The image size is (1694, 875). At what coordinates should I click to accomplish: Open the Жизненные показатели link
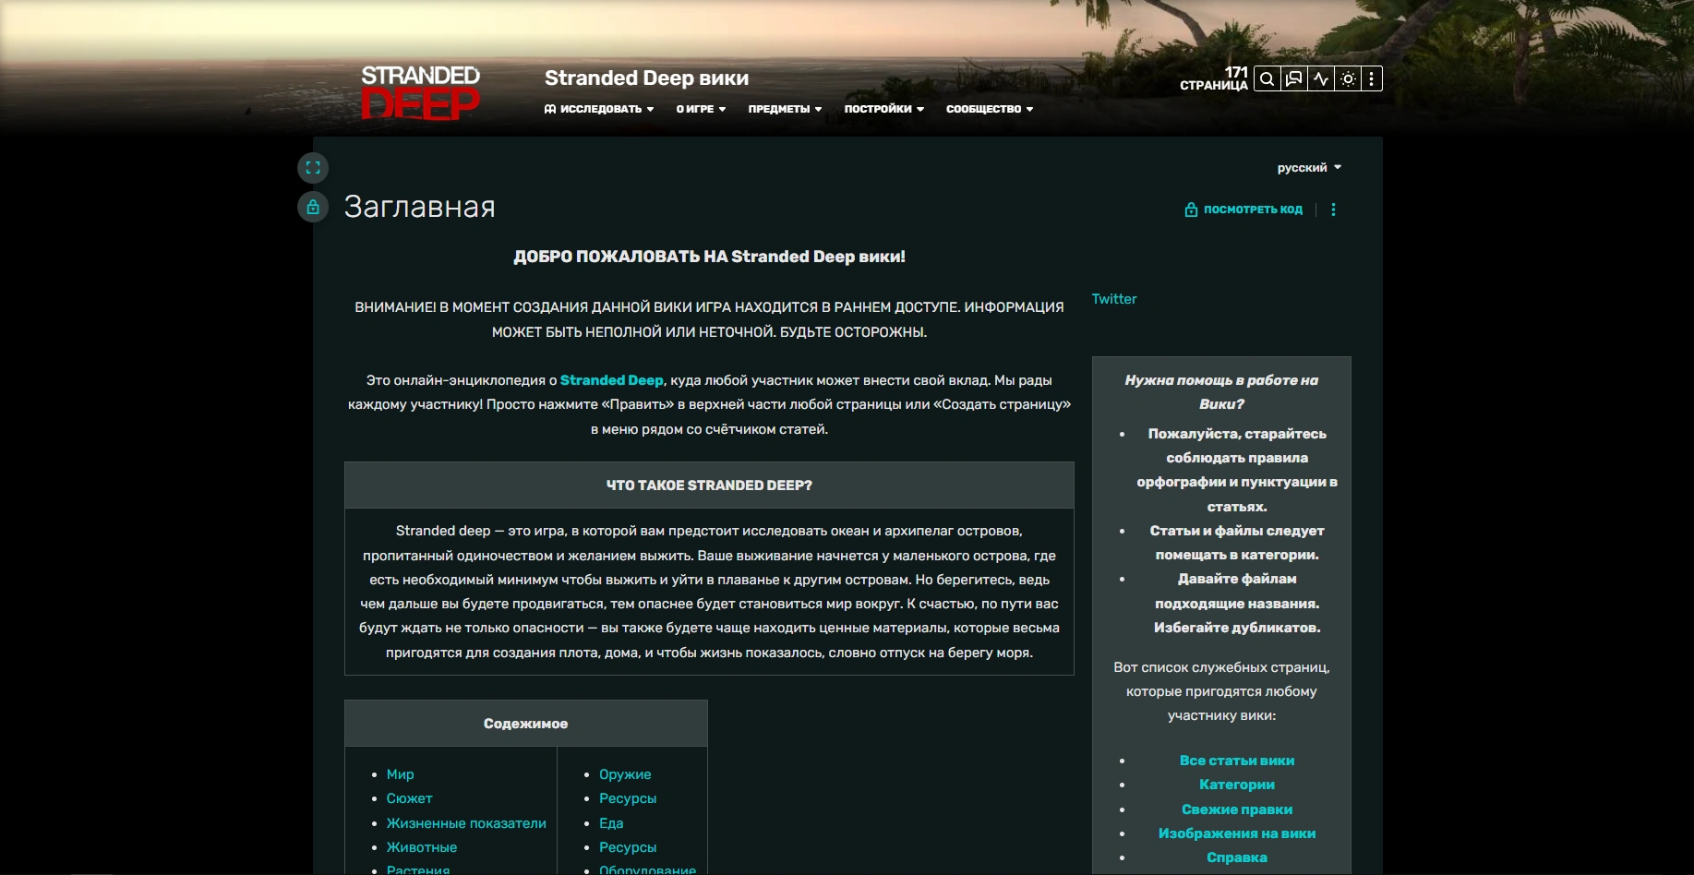click(x=466, y=823)
